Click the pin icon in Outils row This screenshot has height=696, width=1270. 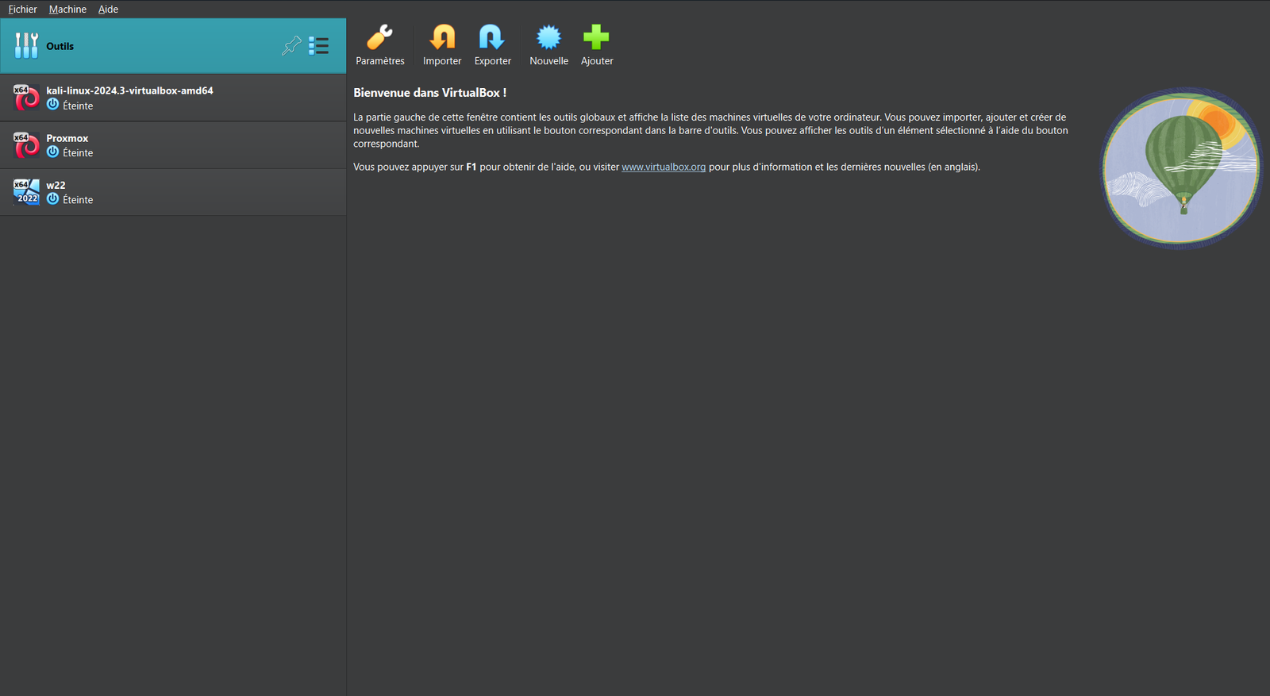(291, 46)
